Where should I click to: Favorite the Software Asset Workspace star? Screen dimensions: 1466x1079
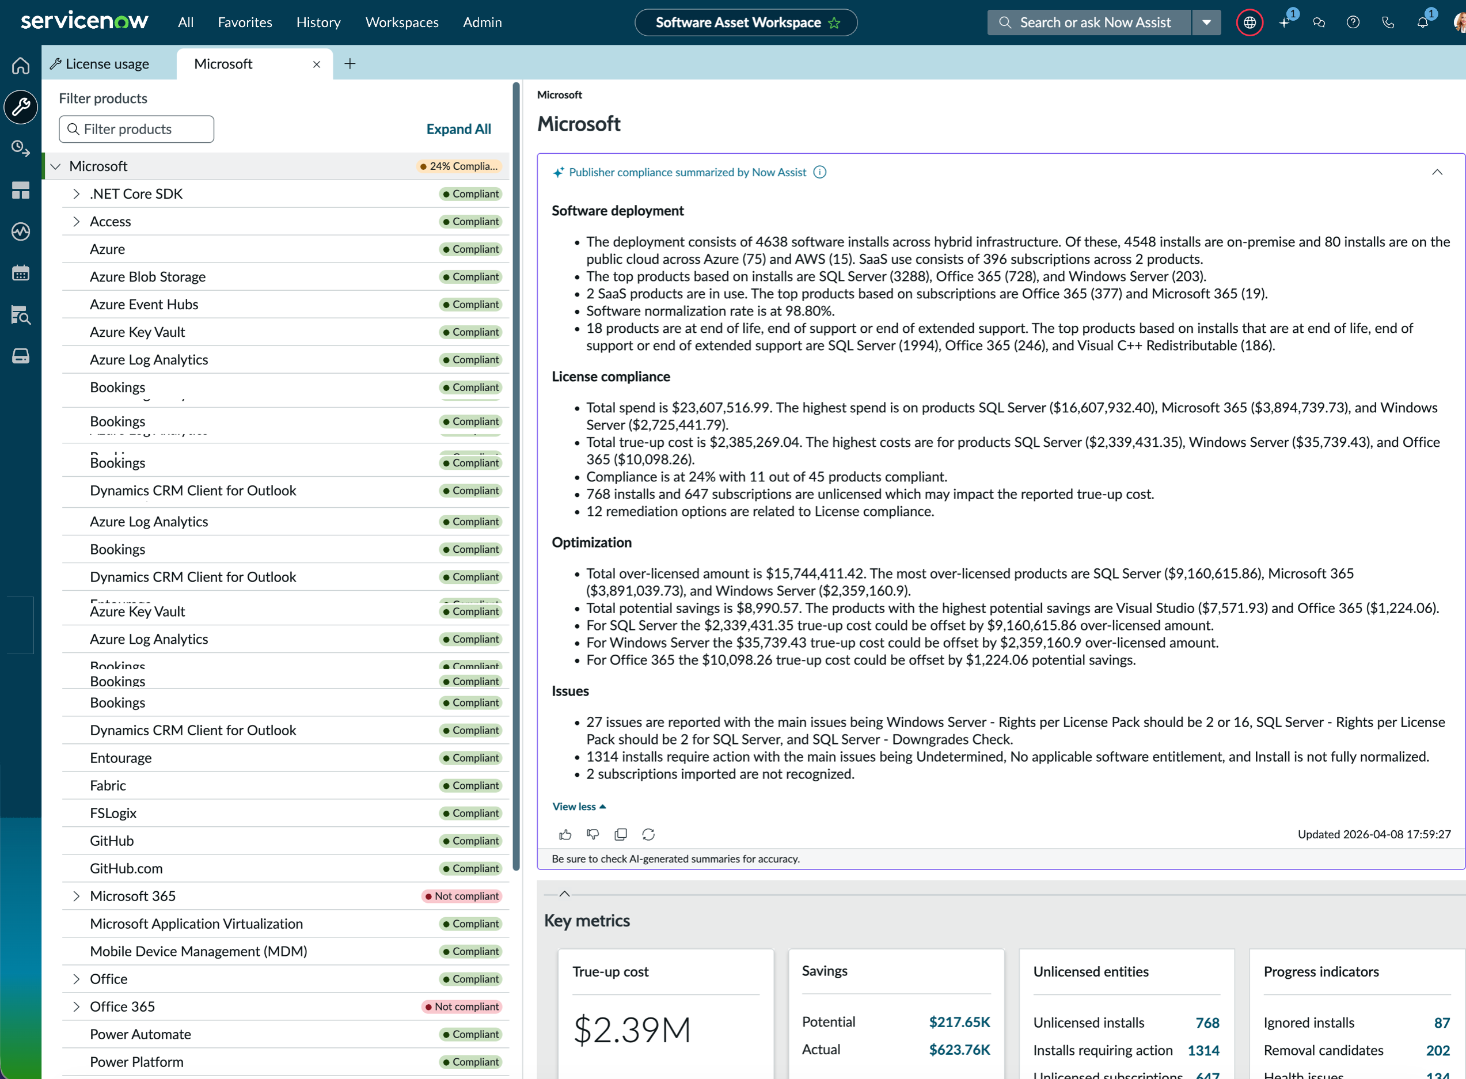tap(834, 23)
